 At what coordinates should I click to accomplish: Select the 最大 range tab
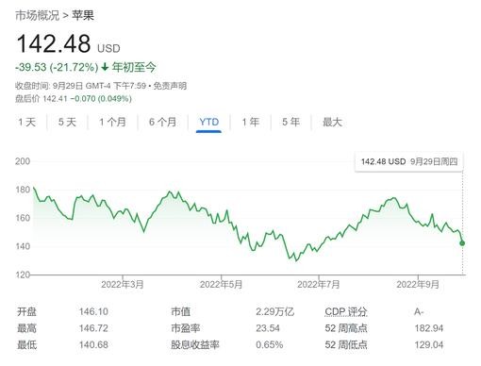point(332,122)
